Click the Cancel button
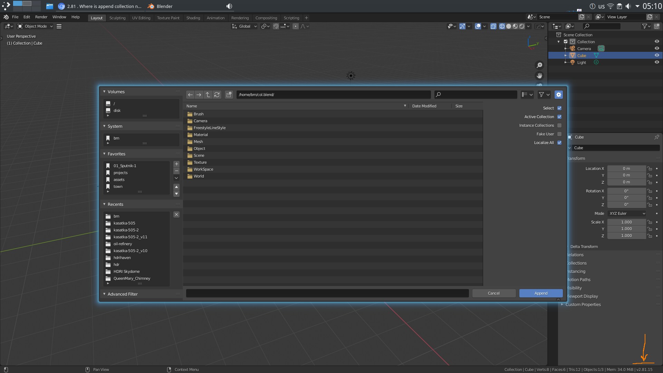This screenshot has height=373, width=663. tap(494, 293)
